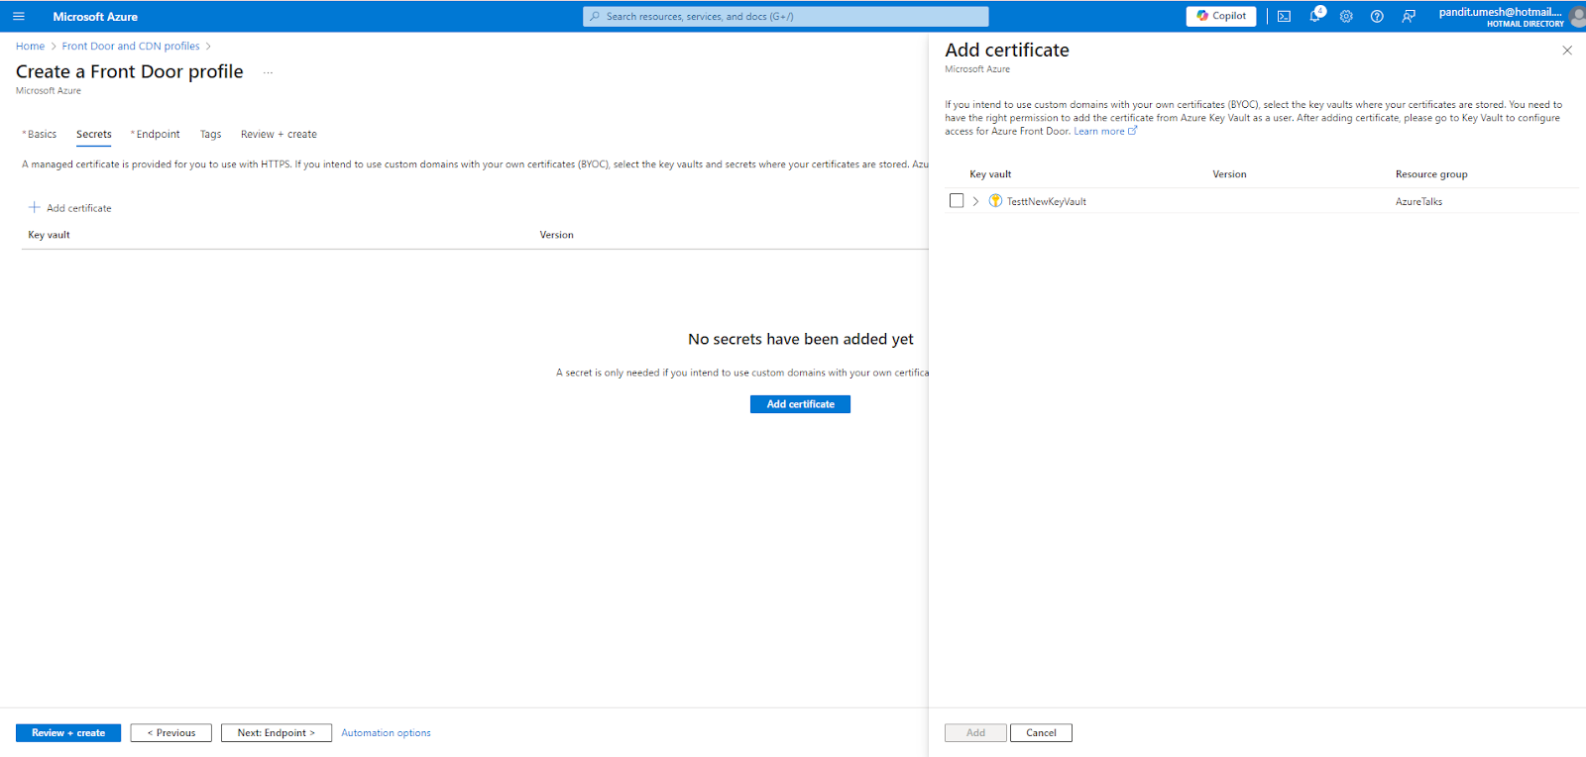The image size is (1586, 757).
Task: Close the Add certificate panel
Action: pyautogui.click(x=1567, y=51)
